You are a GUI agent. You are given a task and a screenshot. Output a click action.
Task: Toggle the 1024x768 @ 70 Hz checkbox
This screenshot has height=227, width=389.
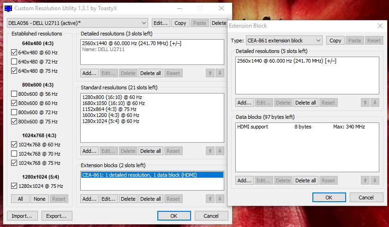click(14, 154)
